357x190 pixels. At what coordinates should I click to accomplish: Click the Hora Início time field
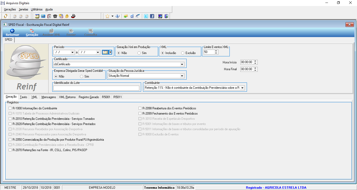247,62
